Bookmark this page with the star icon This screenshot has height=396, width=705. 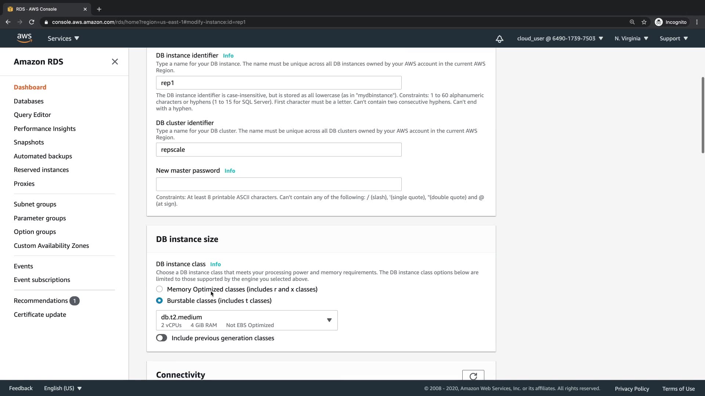(644, 22)
